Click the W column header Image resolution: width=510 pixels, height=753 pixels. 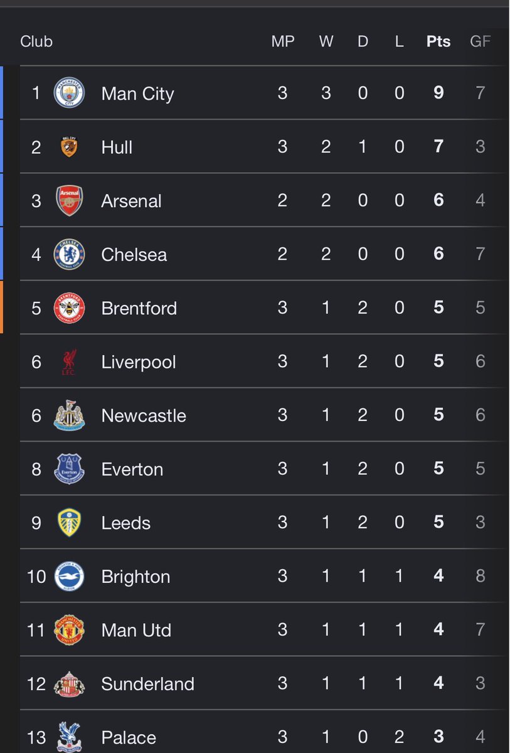tap(326, 42)
